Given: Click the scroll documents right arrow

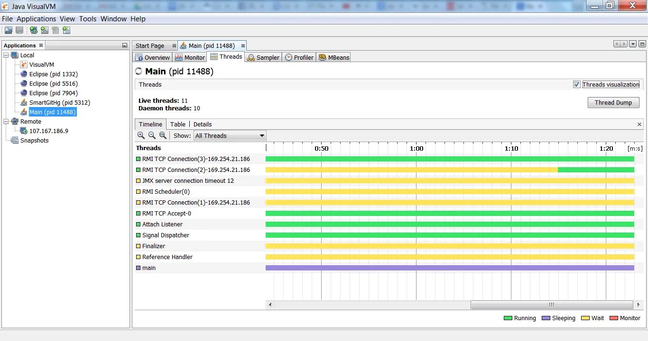Looking at the screenshot, I should coord(624,44).
